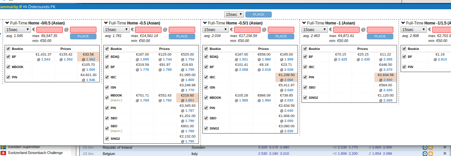
Task: Open Sweden Superettan league link
Action: [24, 147]
